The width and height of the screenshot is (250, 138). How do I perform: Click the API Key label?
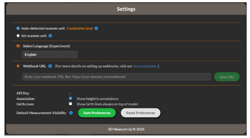tap(23, 93)
